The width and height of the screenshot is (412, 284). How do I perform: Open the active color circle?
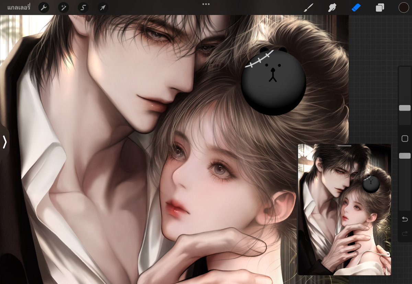403,8
